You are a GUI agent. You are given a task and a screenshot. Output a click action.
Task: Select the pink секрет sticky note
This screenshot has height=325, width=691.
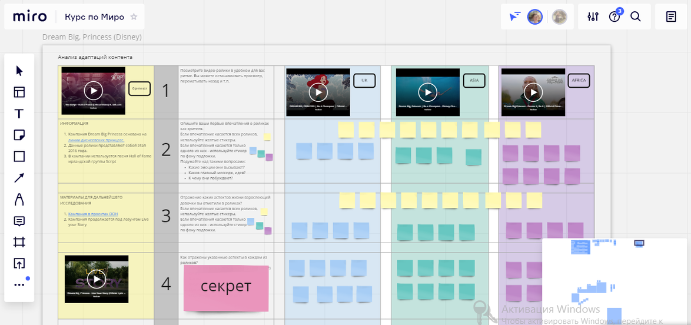click(x=226, y=287)
